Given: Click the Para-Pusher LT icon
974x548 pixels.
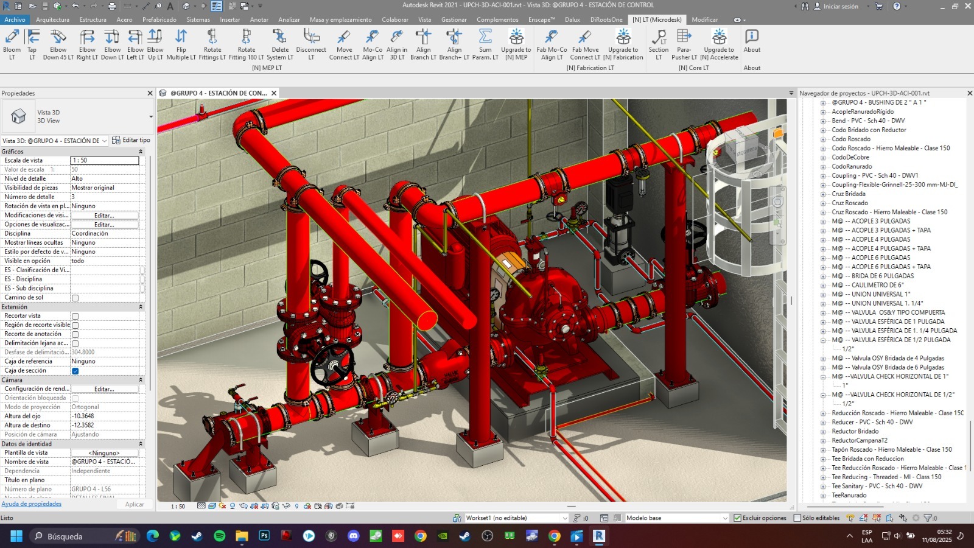Looking at the screenshot, I should pos(684,37).
